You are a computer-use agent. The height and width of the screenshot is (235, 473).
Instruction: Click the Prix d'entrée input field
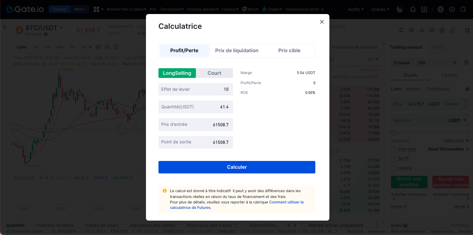(196, 125)
